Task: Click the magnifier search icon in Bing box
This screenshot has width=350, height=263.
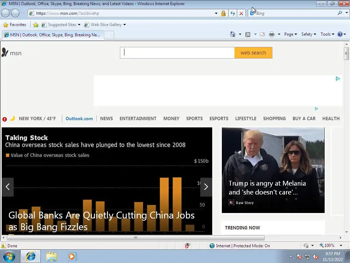Action: tap(340, 13)
